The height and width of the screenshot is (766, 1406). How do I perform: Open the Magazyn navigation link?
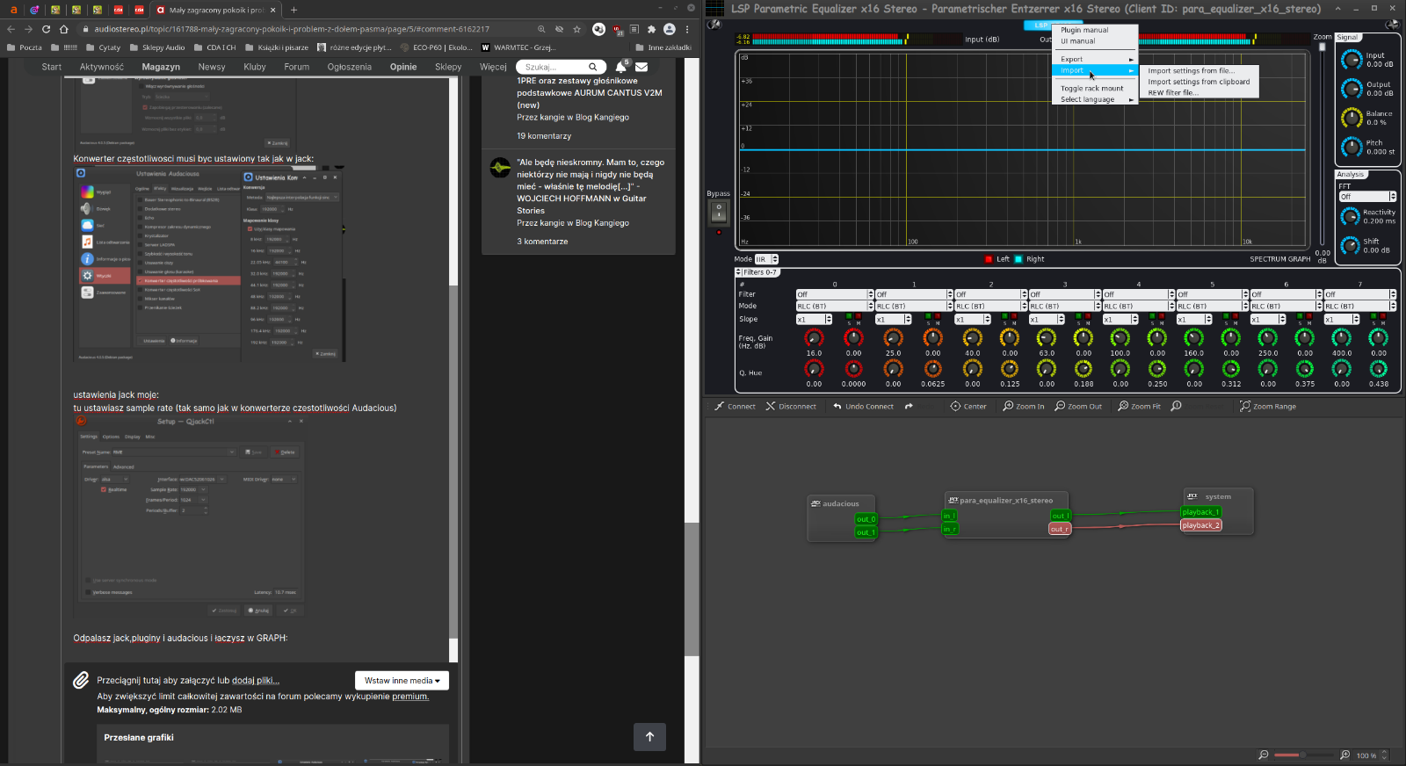[x=161, y=67]
